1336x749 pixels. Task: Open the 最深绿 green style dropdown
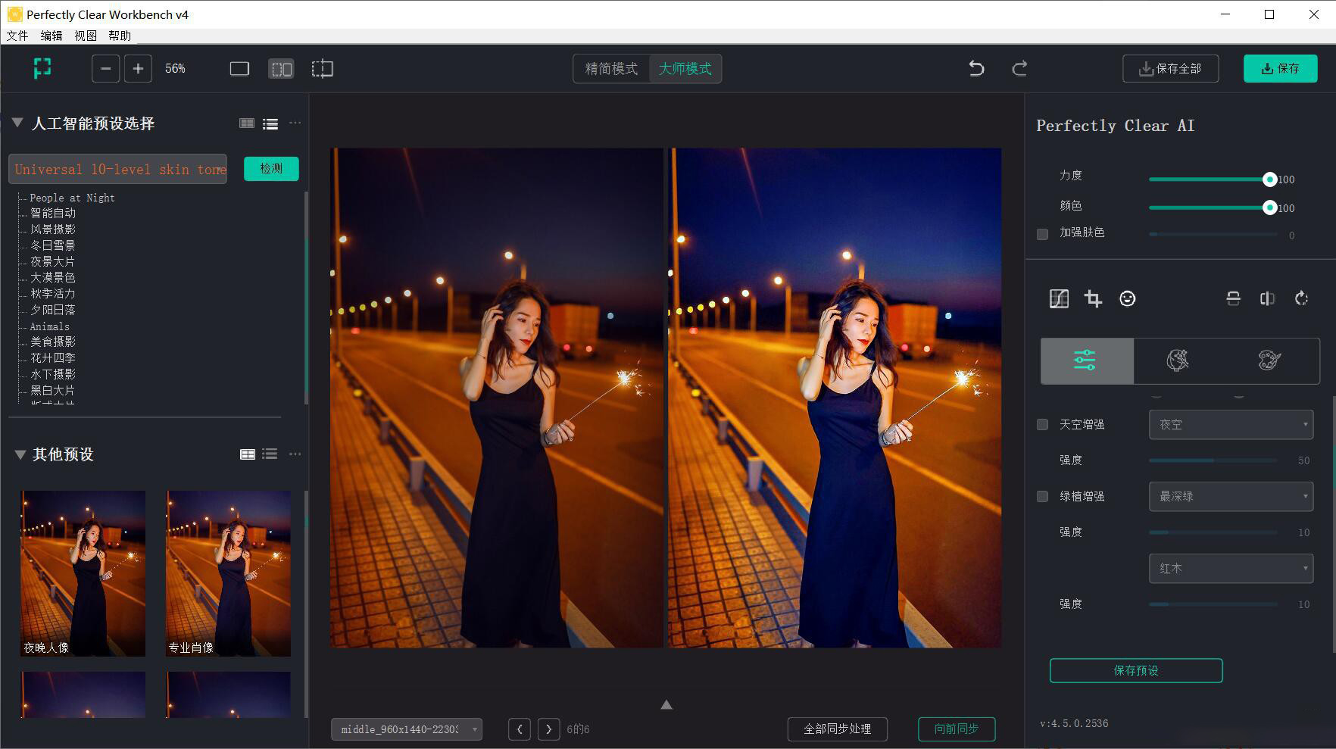1230,496
